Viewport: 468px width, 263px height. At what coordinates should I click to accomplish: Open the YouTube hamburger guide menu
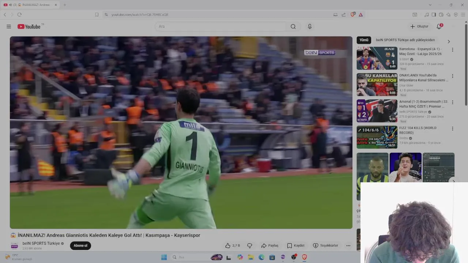9,26
